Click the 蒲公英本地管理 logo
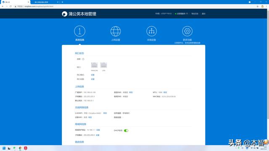Screen dimensions: 269x151 coord(79,14)
